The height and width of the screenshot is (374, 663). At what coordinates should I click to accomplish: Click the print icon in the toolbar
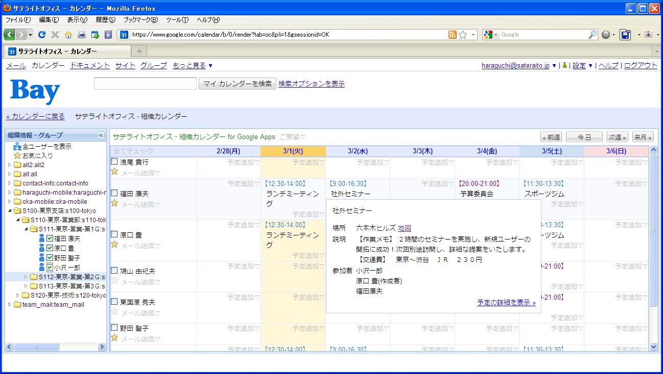[x=81, y=35]
